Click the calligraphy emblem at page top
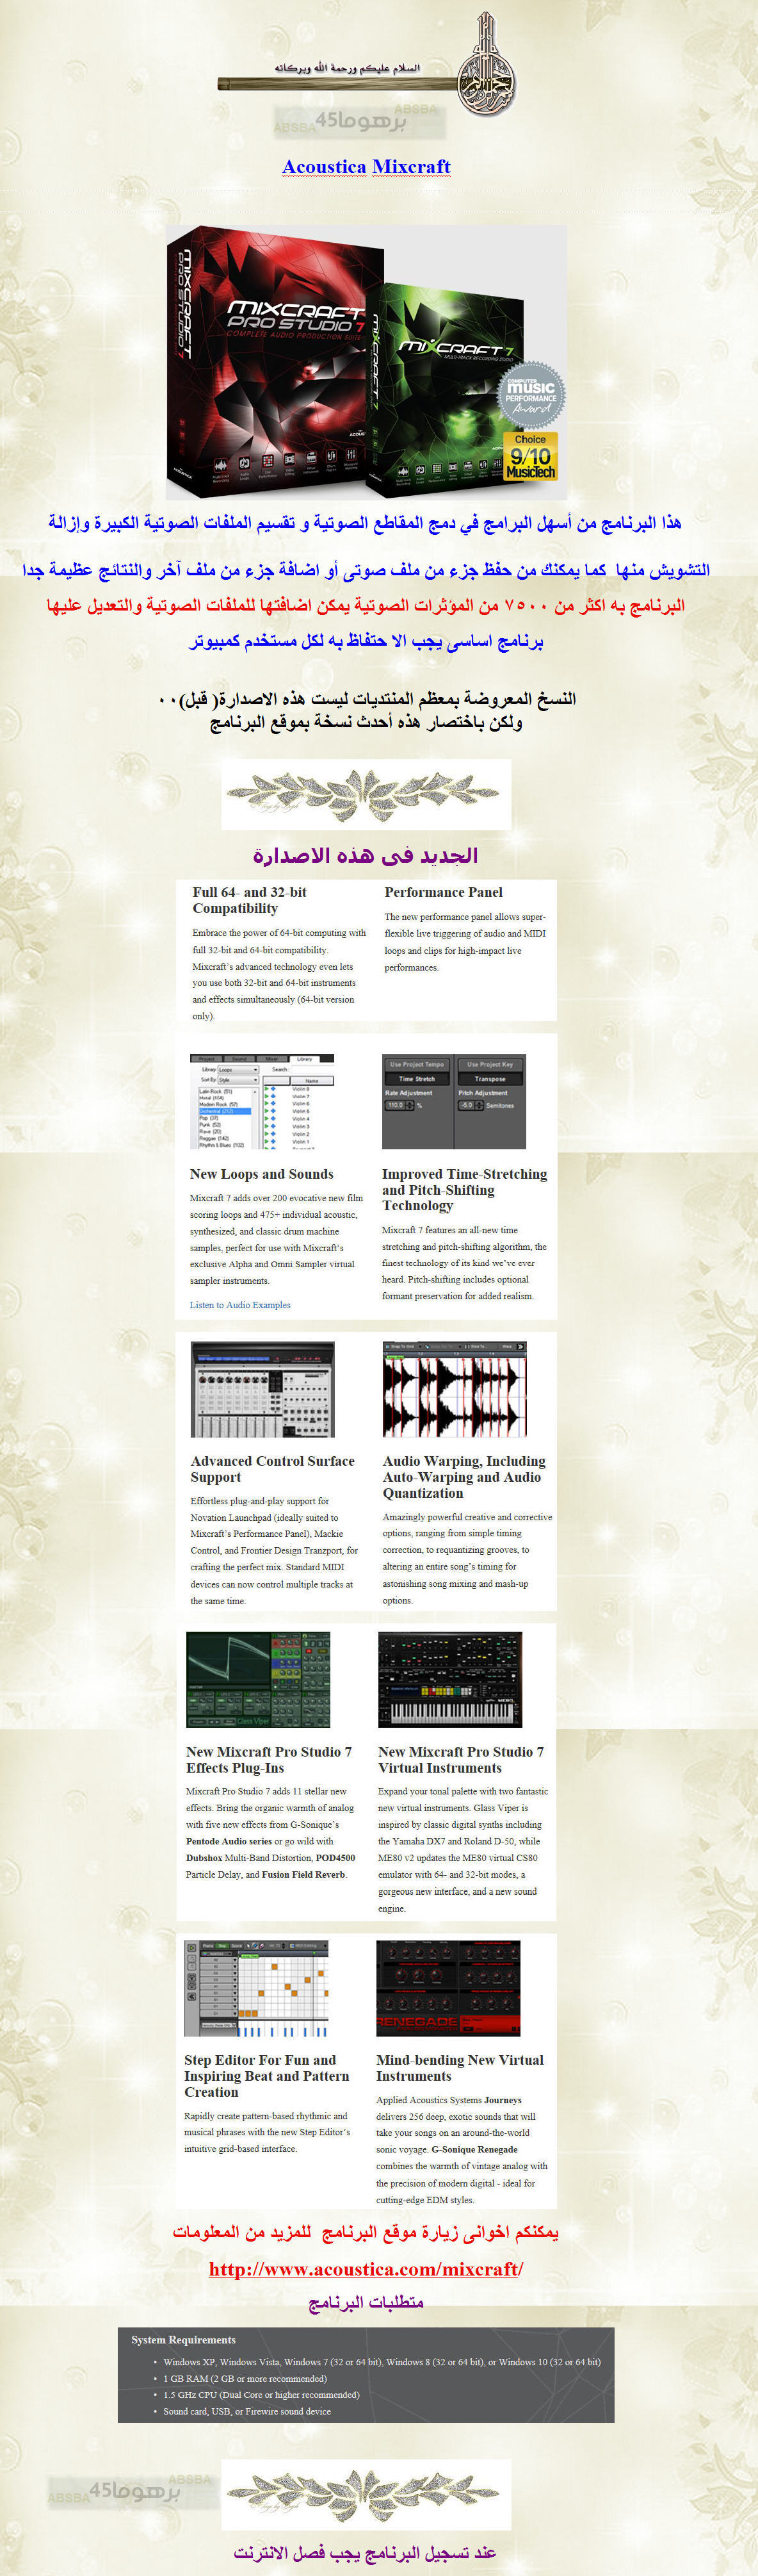The width and height of the screenshot is (758, 2576). (x=487, y=65)
